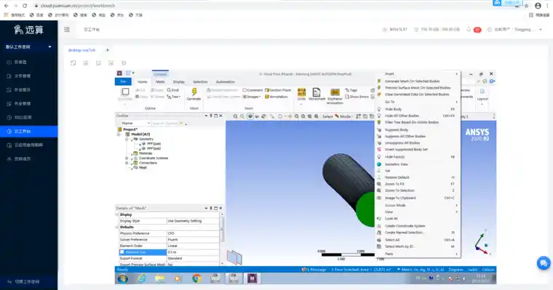This screenshot has height=290, width=553.
Task: Open the desktop session browser tab
Action: pos(81,50)
